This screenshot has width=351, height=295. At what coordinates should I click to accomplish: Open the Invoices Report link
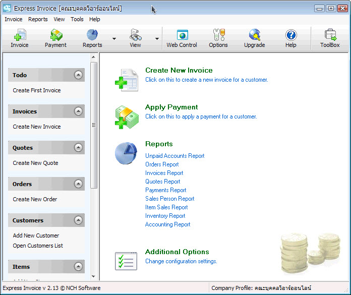click(164, 173)
